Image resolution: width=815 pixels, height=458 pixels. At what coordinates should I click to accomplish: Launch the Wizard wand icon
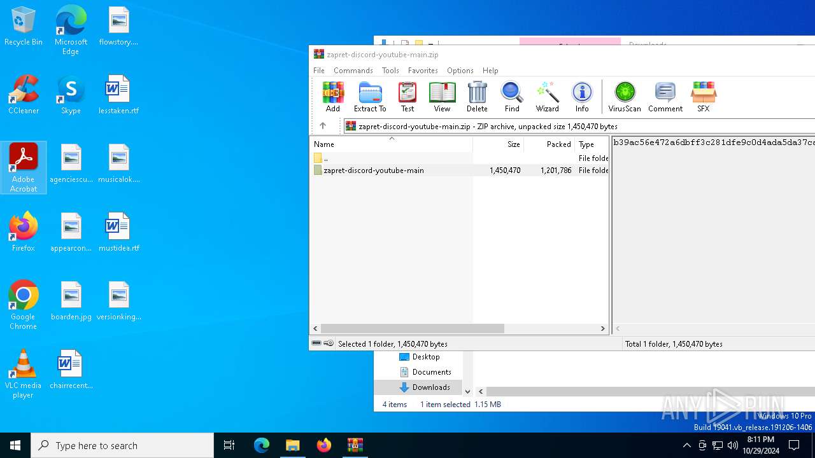coord(547,97)
